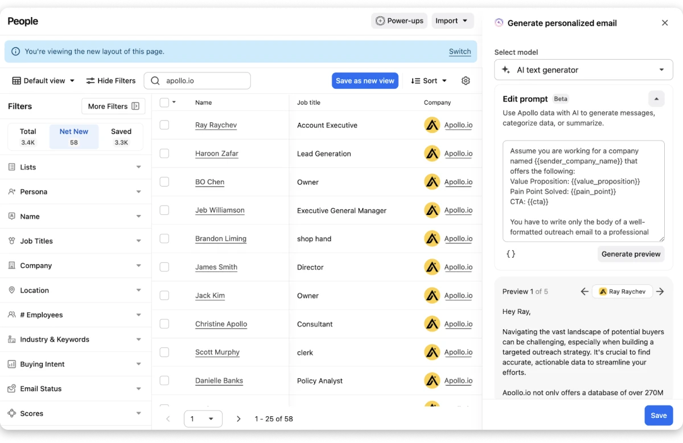Viewport: 683px width, 443px height.
Task: Select checkbox for Ray Raychev
Action: 164,125
